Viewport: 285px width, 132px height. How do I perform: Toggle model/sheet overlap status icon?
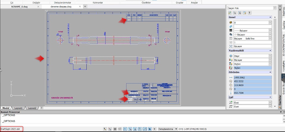150,129
